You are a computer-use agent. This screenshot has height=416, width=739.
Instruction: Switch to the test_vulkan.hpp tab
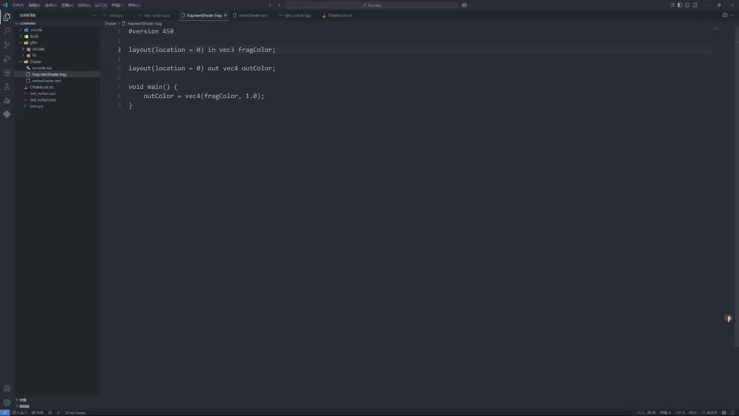tap(297, 16)
